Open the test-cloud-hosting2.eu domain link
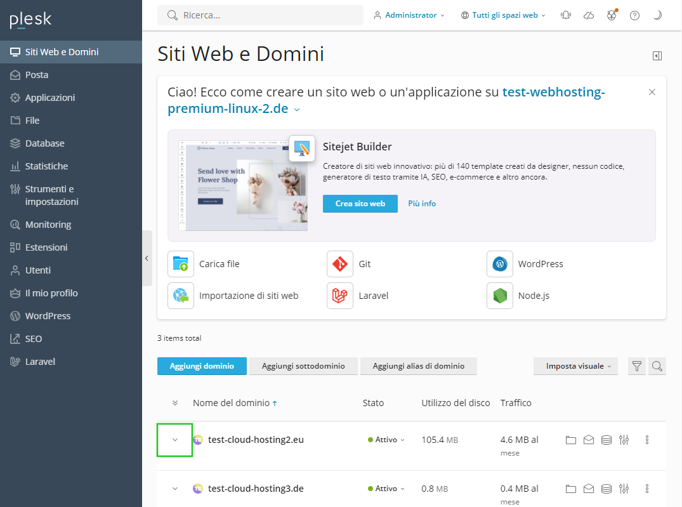This screenshot has height=507, width=682. [x=256, y=440]
